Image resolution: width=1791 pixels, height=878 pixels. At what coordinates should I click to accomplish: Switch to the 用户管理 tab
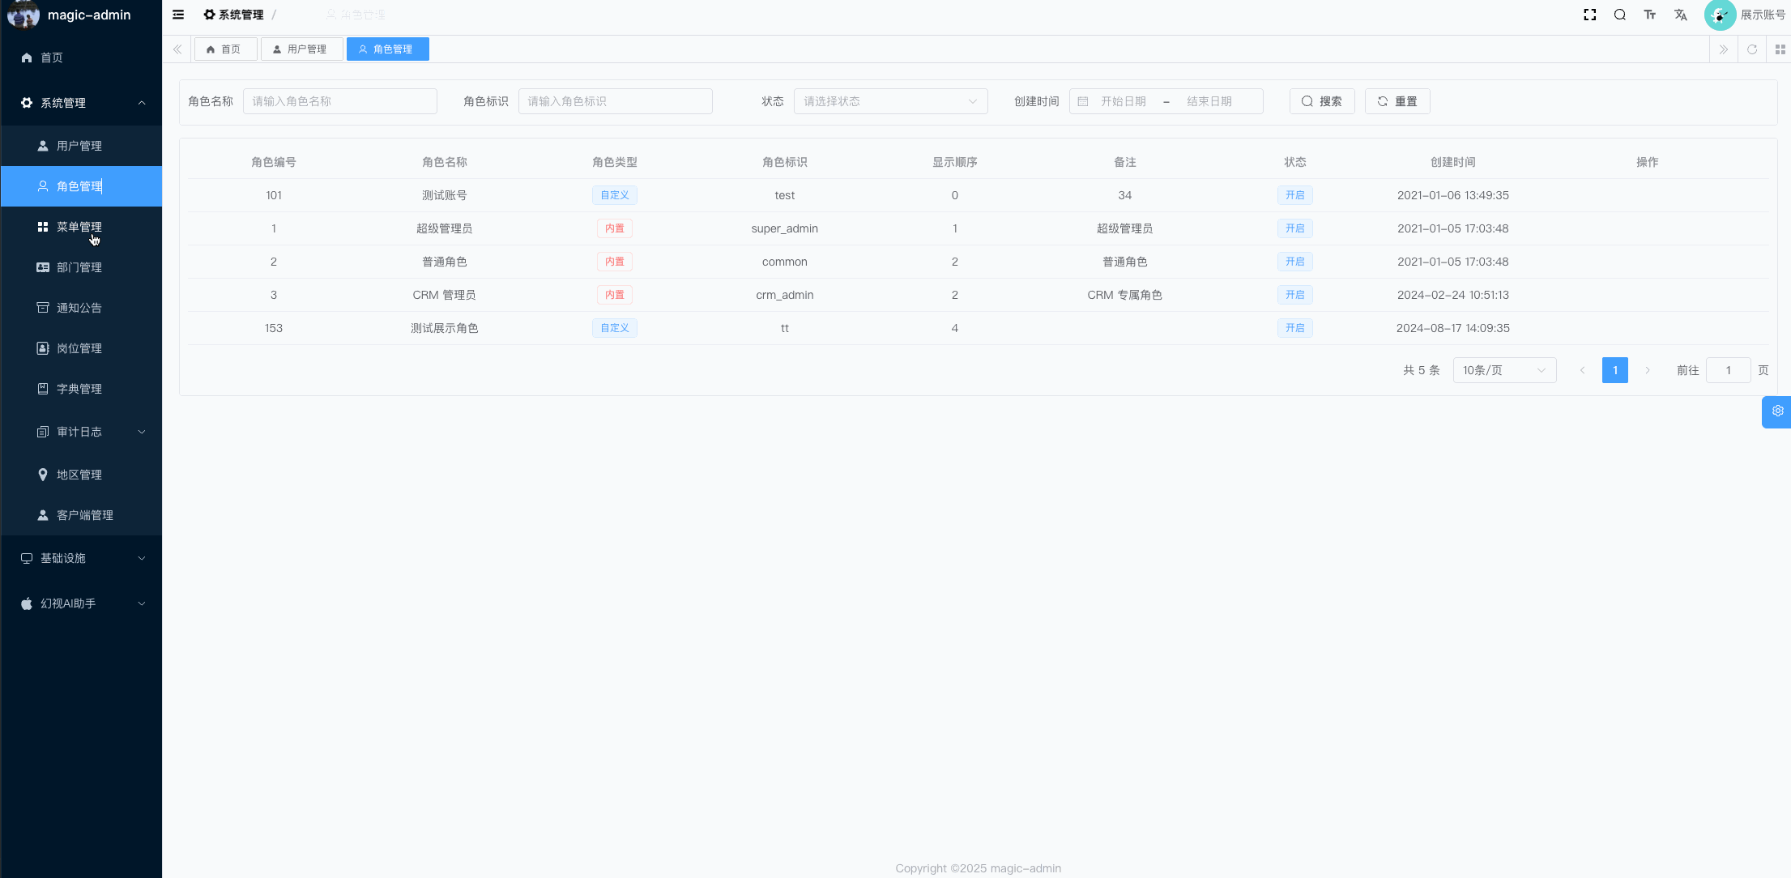click(x=301, y=49)
